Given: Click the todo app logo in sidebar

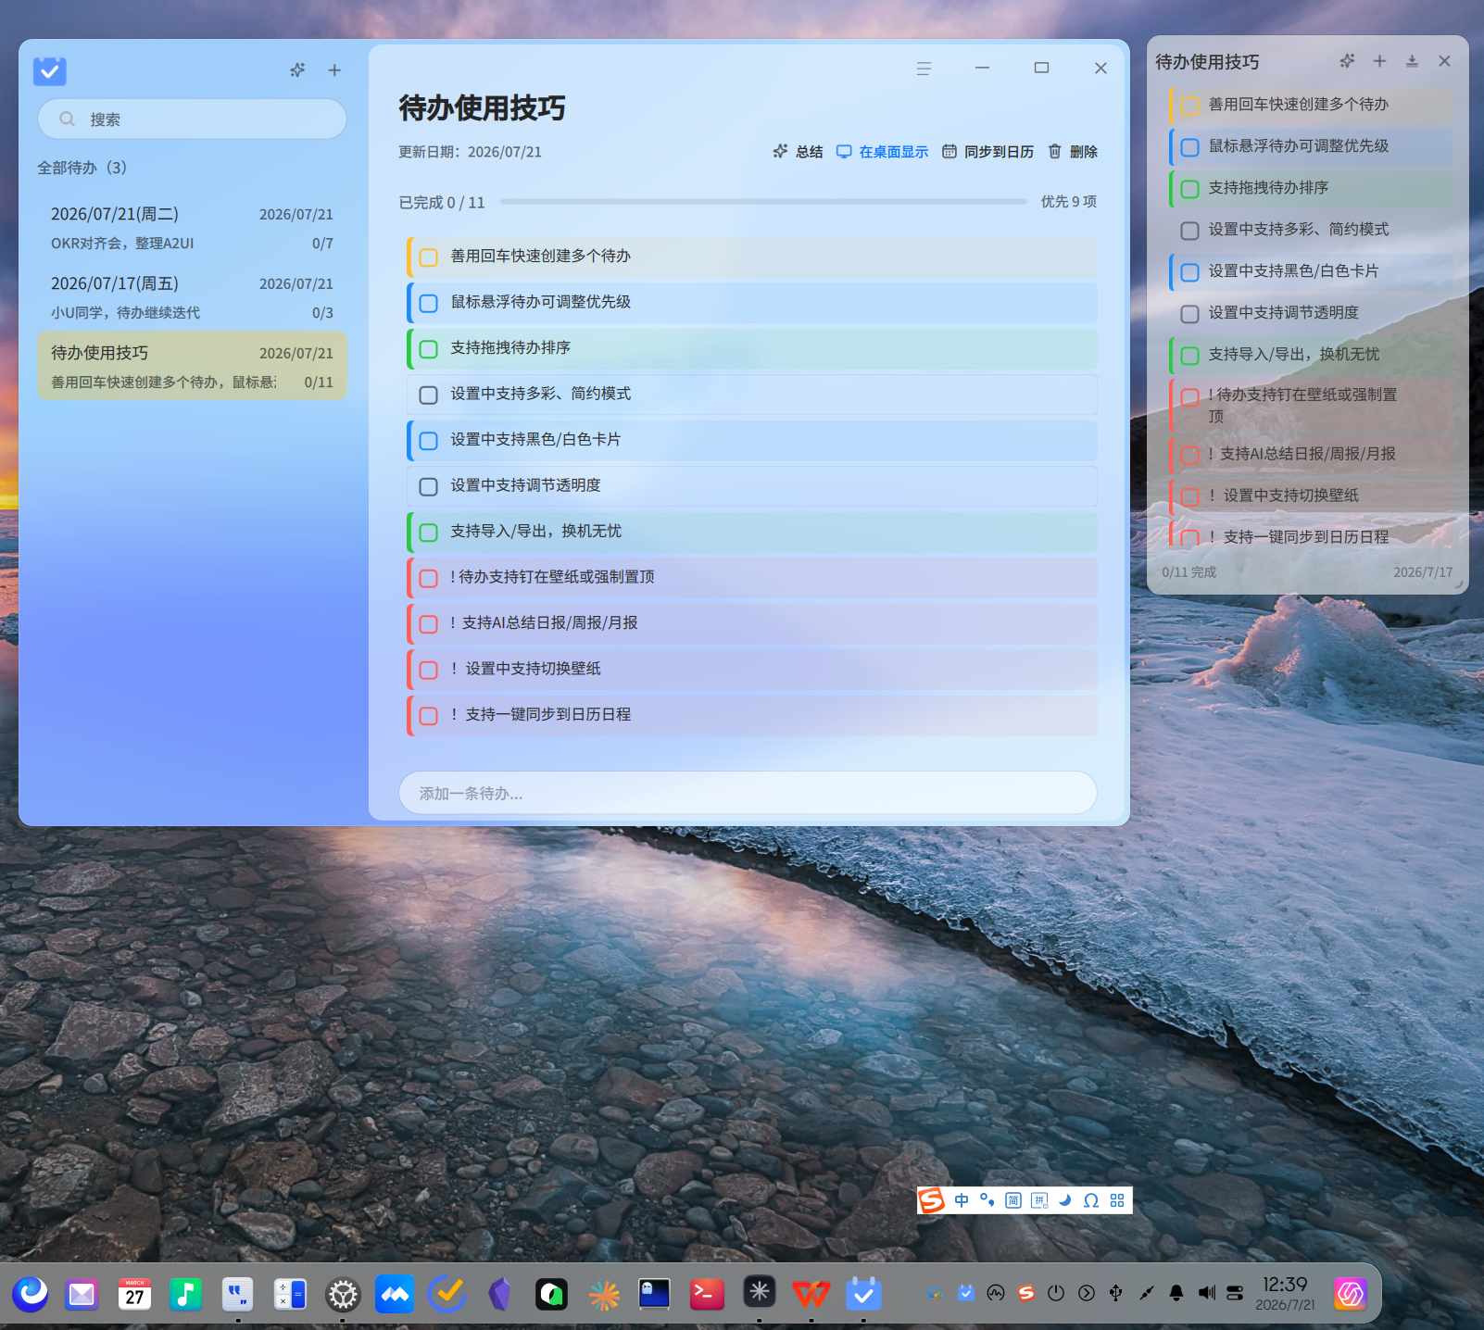Looking at the screenshot, I should pyautogui.click(x=50, y=70).
